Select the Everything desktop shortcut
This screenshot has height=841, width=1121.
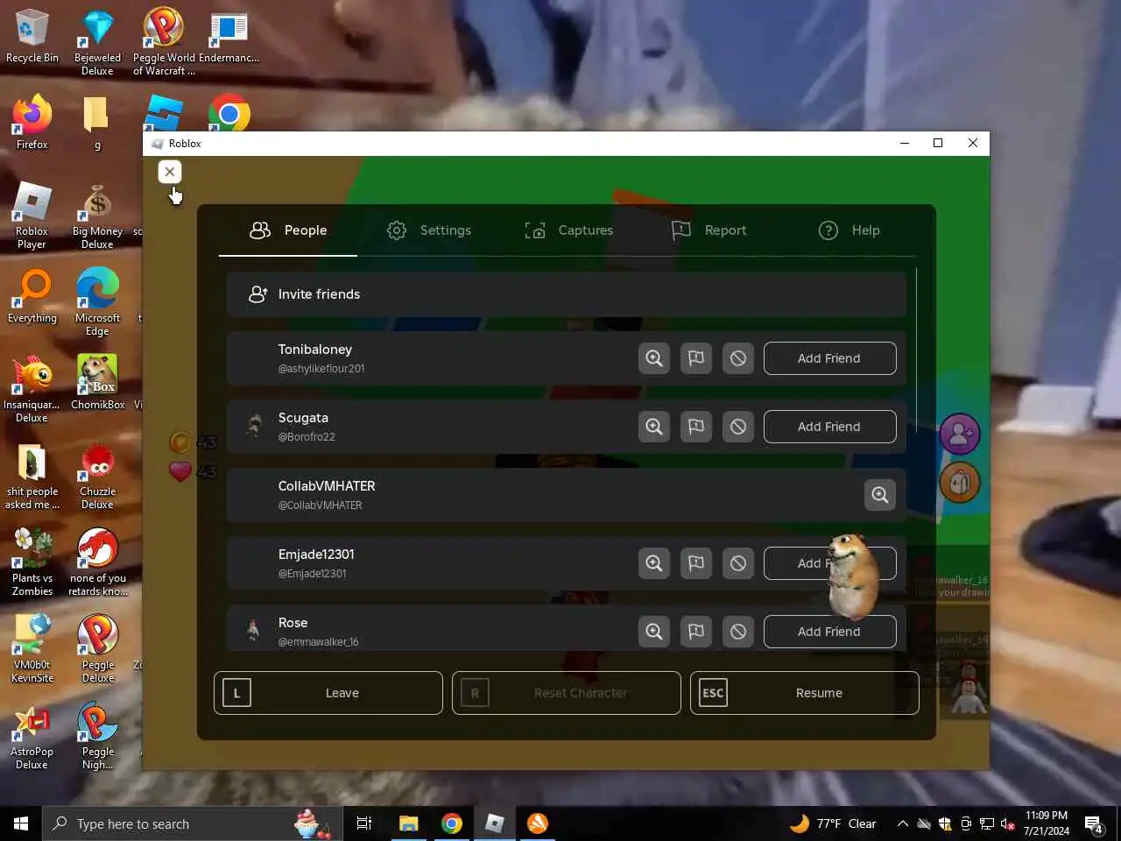[32, 296]
